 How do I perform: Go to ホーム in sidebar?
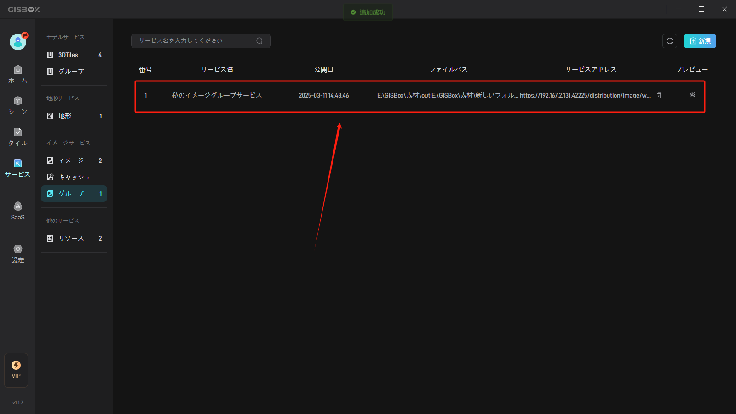(x=17, y=74)
